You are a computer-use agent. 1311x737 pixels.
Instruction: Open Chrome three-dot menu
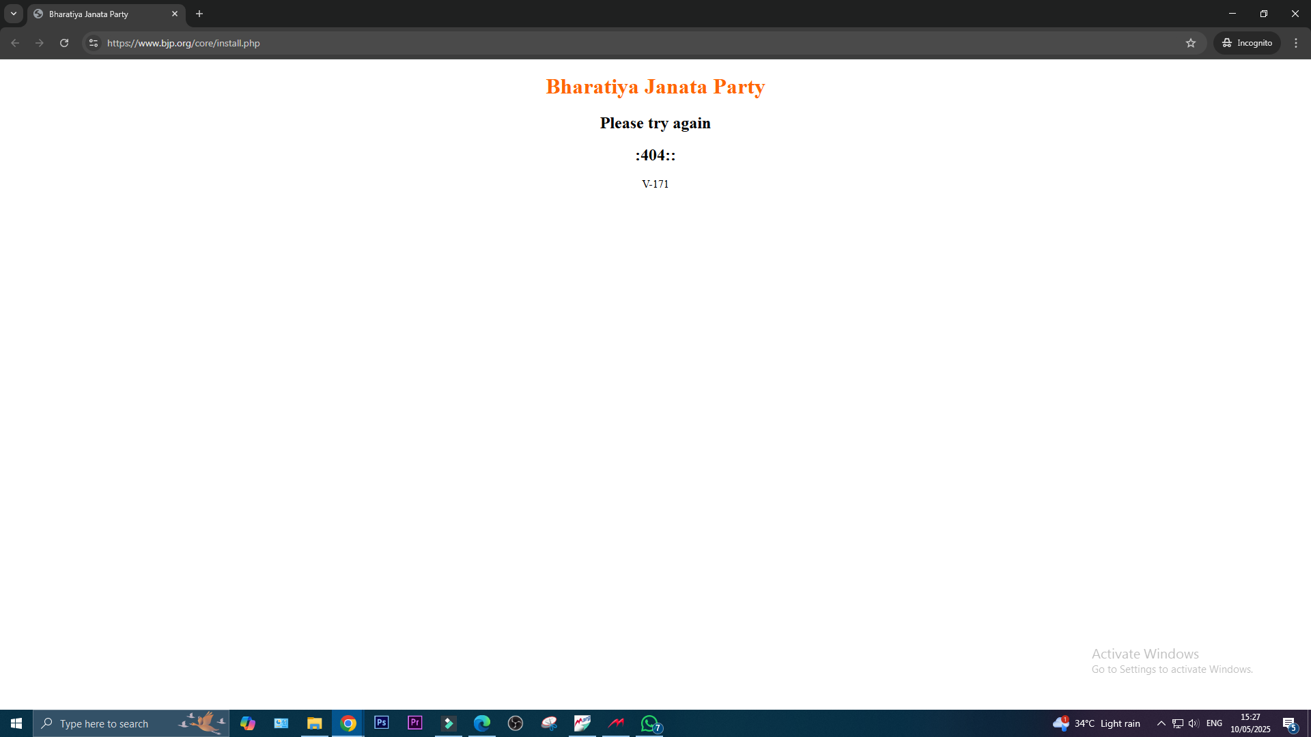point(1296,43)
